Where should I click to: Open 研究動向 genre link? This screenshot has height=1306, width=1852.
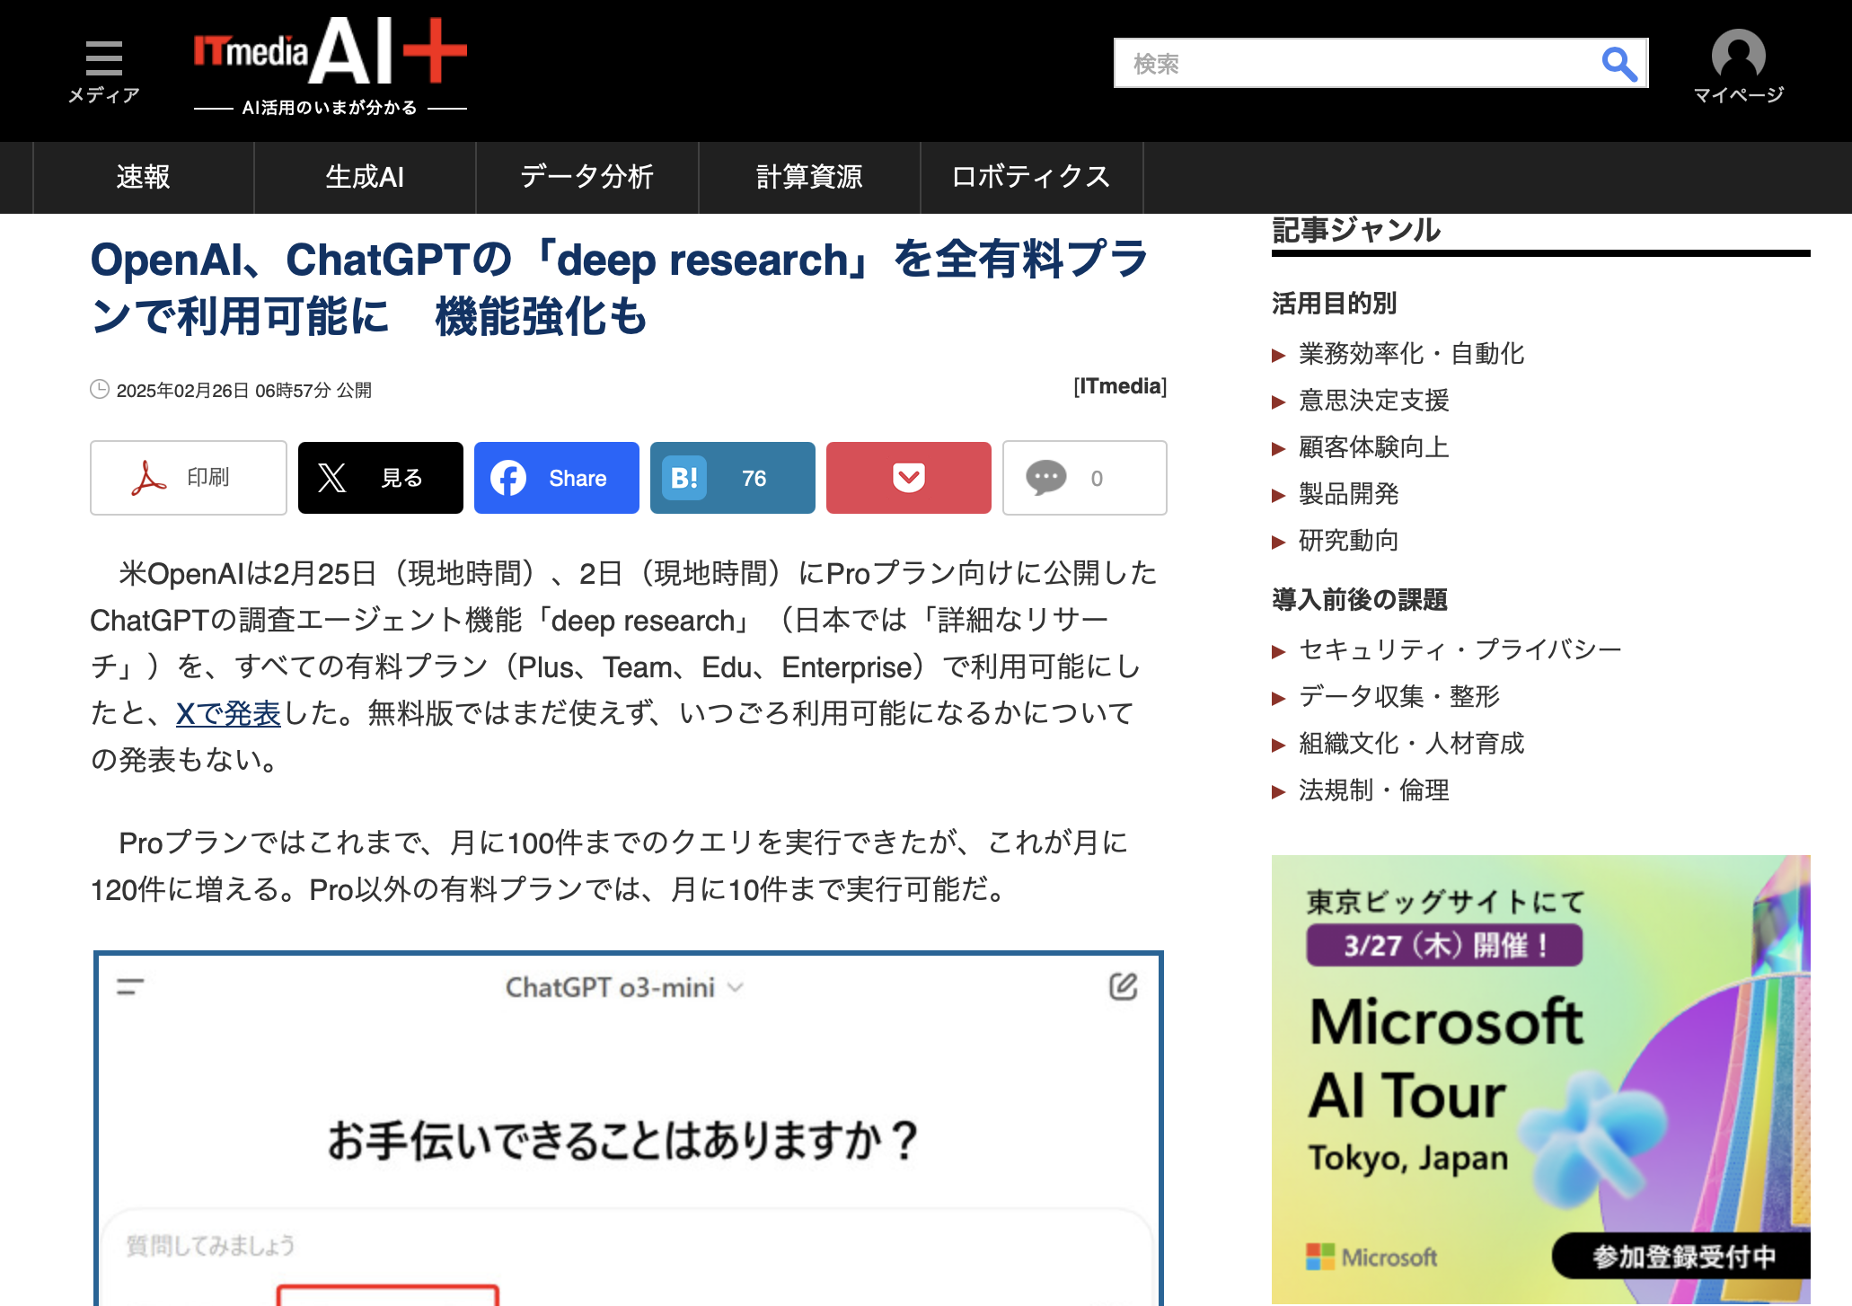[x=1349, y=541]
